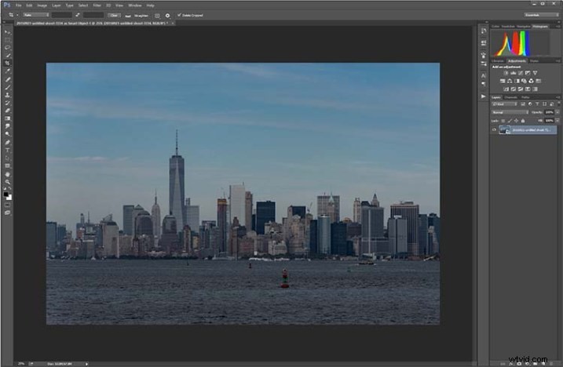Open the Opacity slider dropdown arrow
This screenshot has height=367, width=563.
[558, 112]
